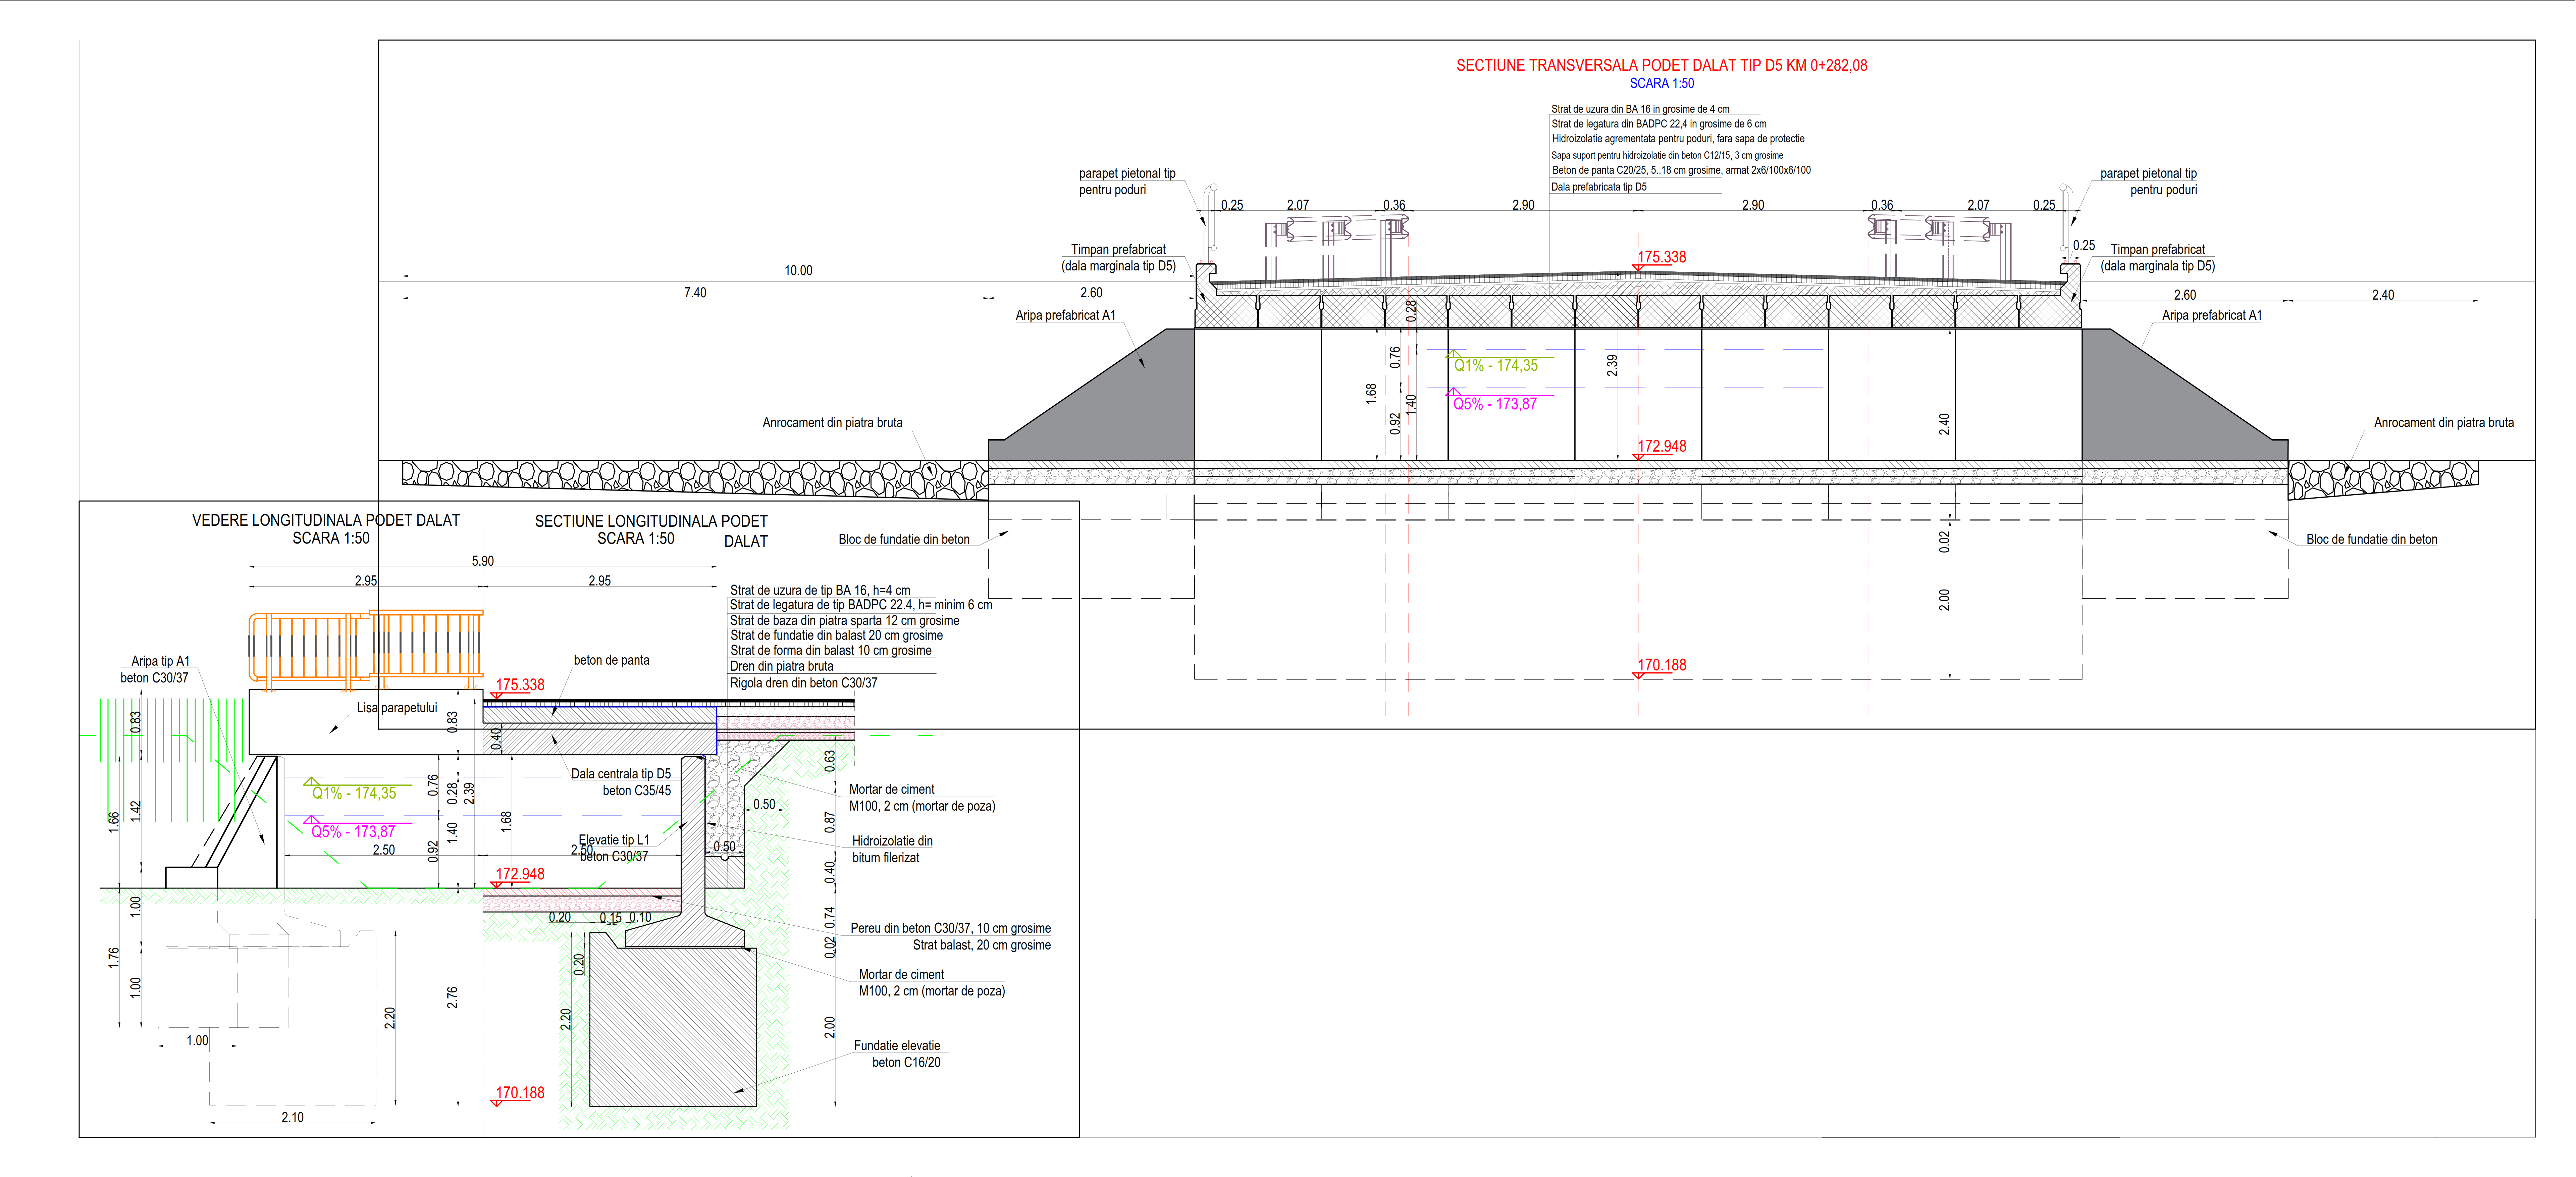Viewport: 2576px width, 1177px height.
Task: Click the '2.10' dimension under the wing foundation
Action: click(292, 1118)
